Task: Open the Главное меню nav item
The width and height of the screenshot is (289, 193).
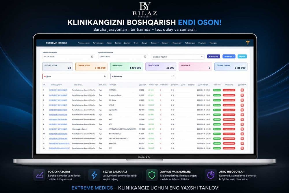Action: coord(84,43)
